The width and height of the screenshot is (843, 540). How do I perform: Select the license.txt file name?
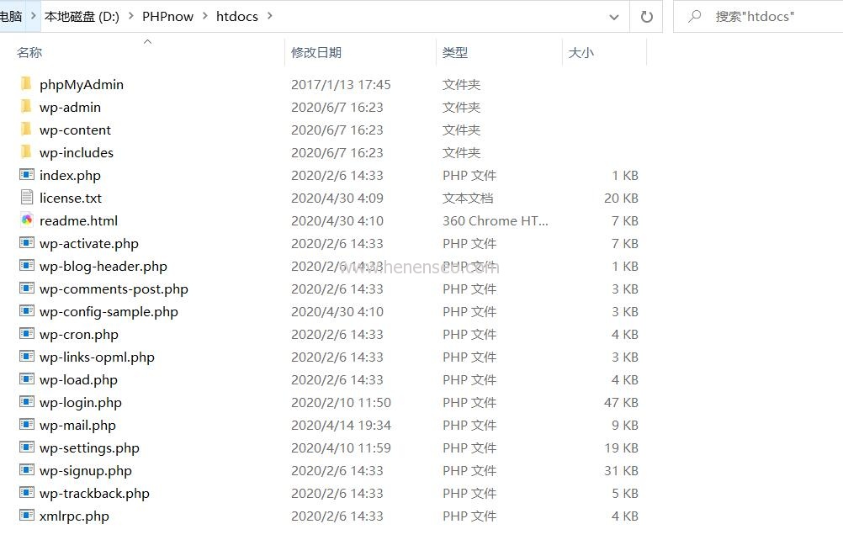pyautogui.click(x=71, y=199)
